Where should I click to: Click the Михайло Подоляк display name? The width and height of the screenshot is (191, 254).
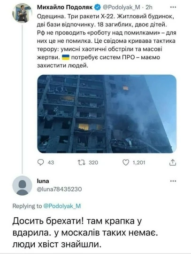65,7
